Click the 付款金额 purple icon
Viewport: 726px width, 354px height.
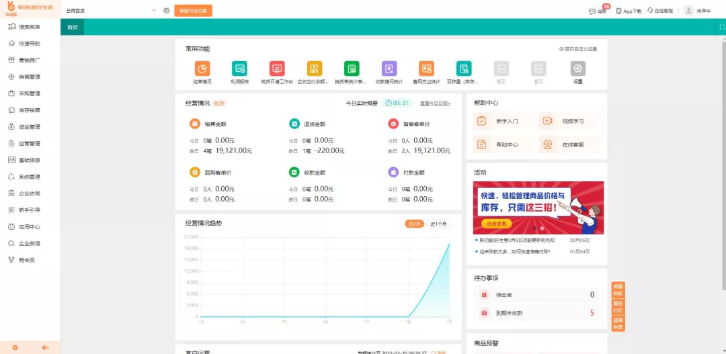(x=393, y=172)
